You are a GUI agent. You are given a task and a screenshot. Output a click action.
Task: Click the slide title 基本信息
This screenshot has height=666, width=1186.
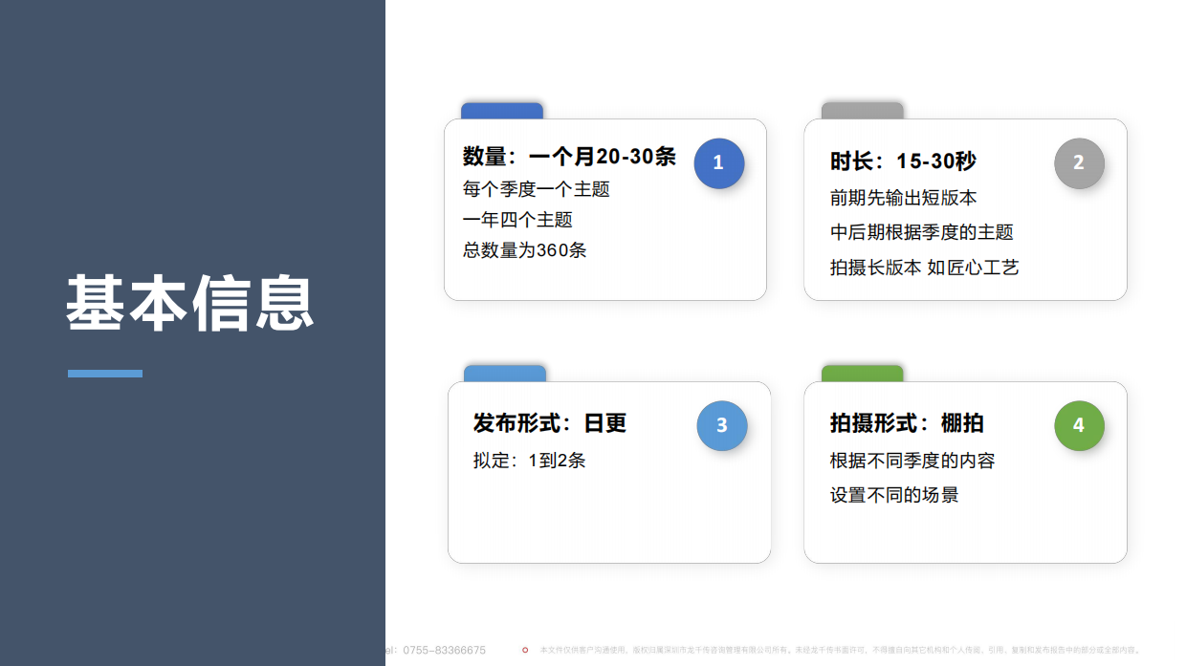(189, 302)
